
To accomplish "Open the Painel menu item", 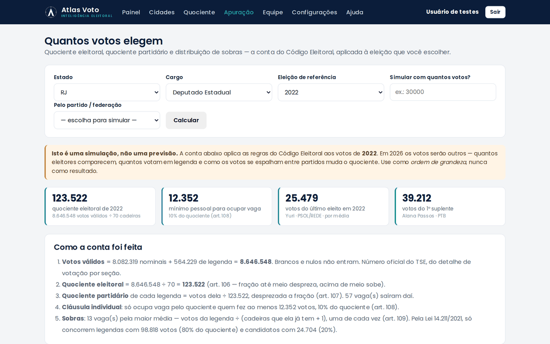I will click(x=131, y=12).
